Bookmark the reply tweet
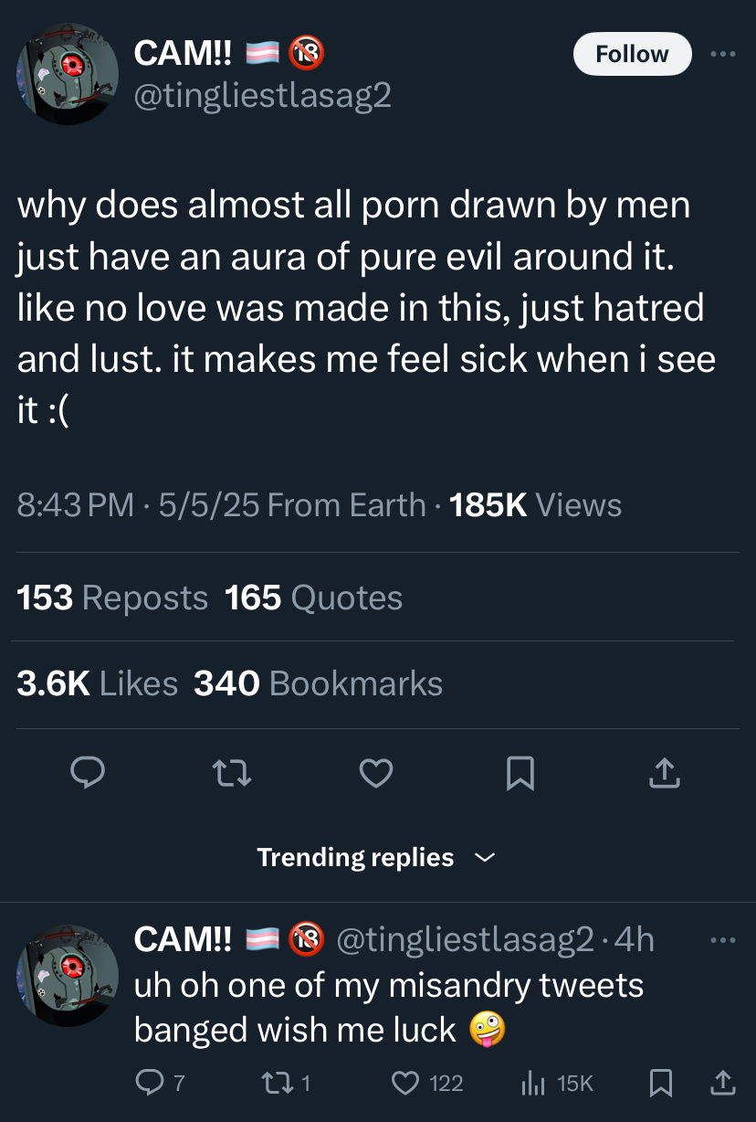 (659, 1084)
